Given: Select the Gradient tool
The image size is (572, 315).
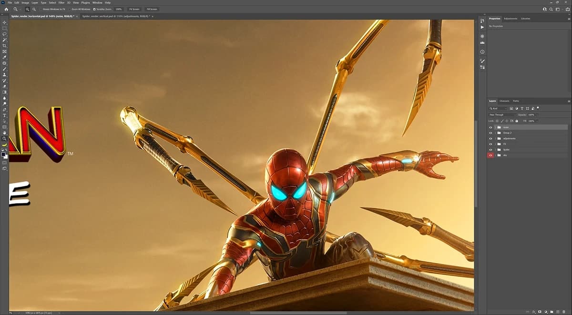Looking at the screenshot, I should 5,92.
